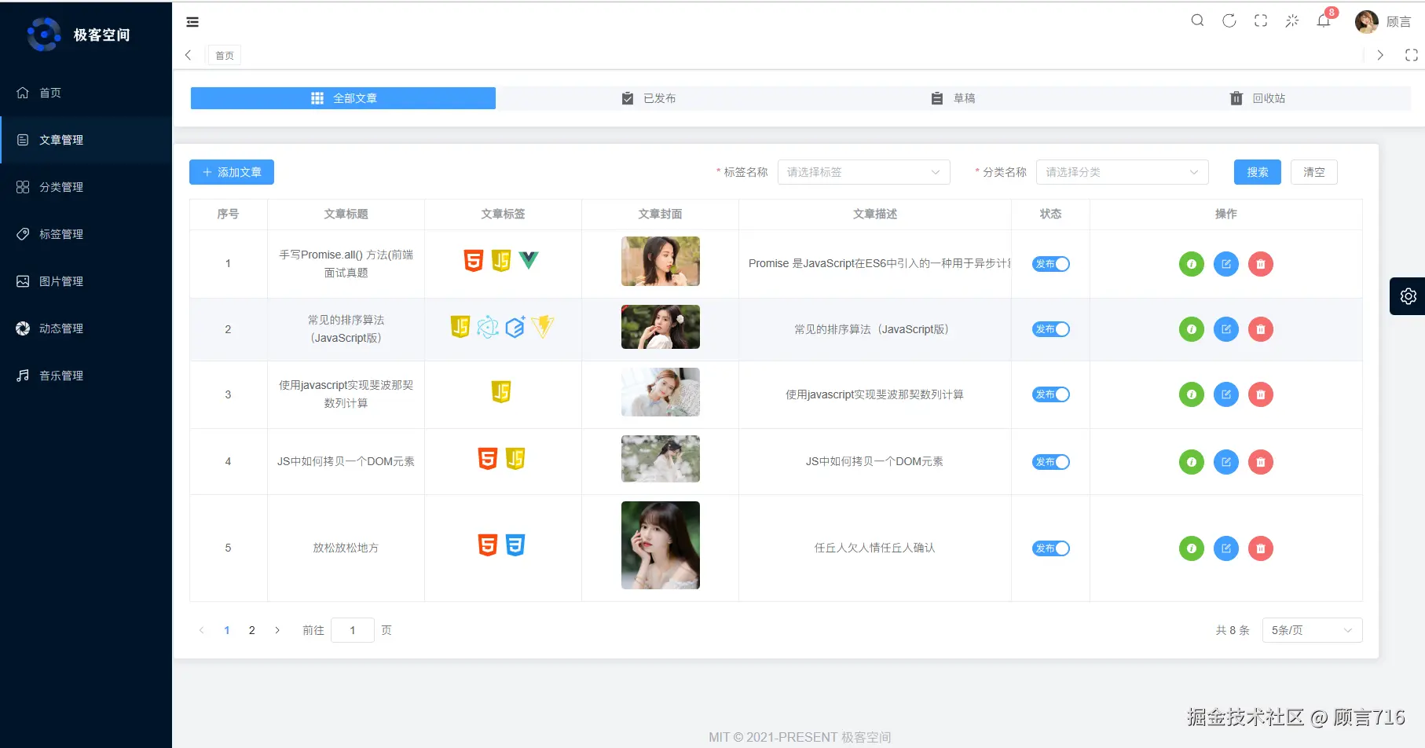Toggle the 发布 switch for article 1
The width and height of the screenshot is (1425, 748).
tap(1050, 264)
